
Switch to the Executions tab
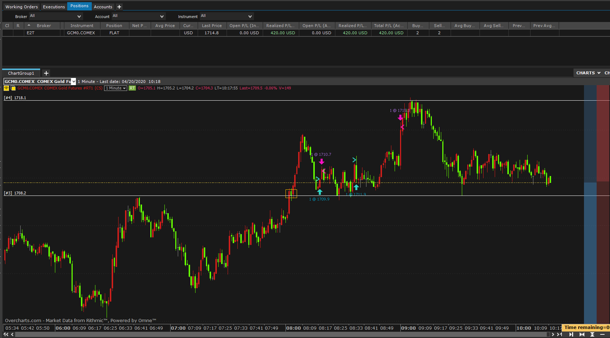click(x=54, y=7)
